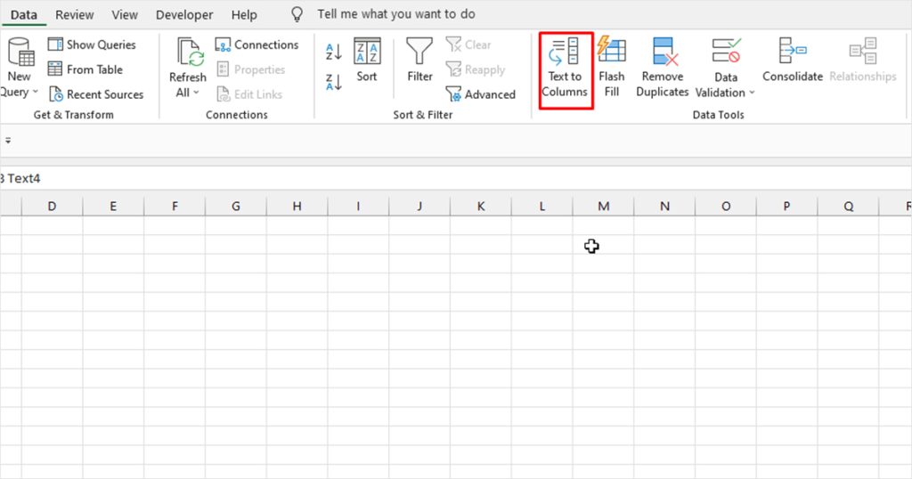Expand Refresh All dropdown arrow
Screen dimensions: 912x479
point(196,93)
